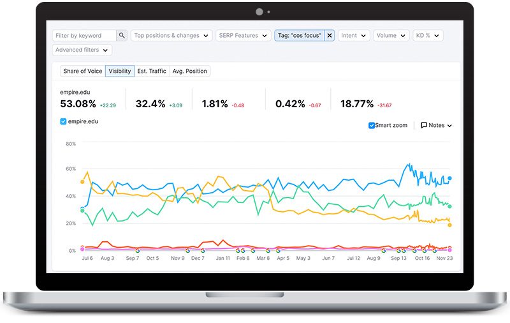Screen dimensions: 510x323
Task: Click the search magnifier icon
Action: [122, 36]
